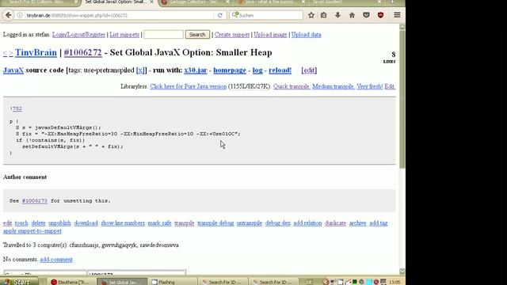
Task: Open site information icon in address bar
Action: coord(20,15)
